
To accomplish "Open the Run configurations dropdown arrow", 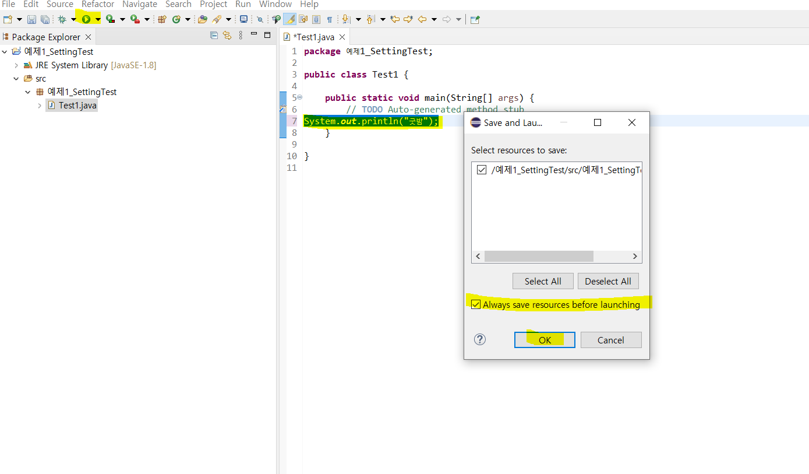I will (98, 19).
